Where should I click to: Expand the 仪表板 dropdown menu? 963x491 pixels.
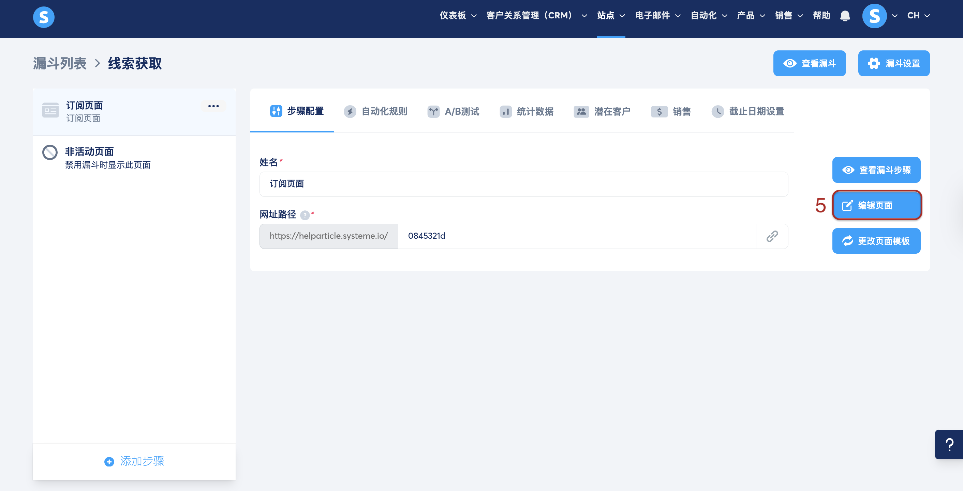click(458, 15)
